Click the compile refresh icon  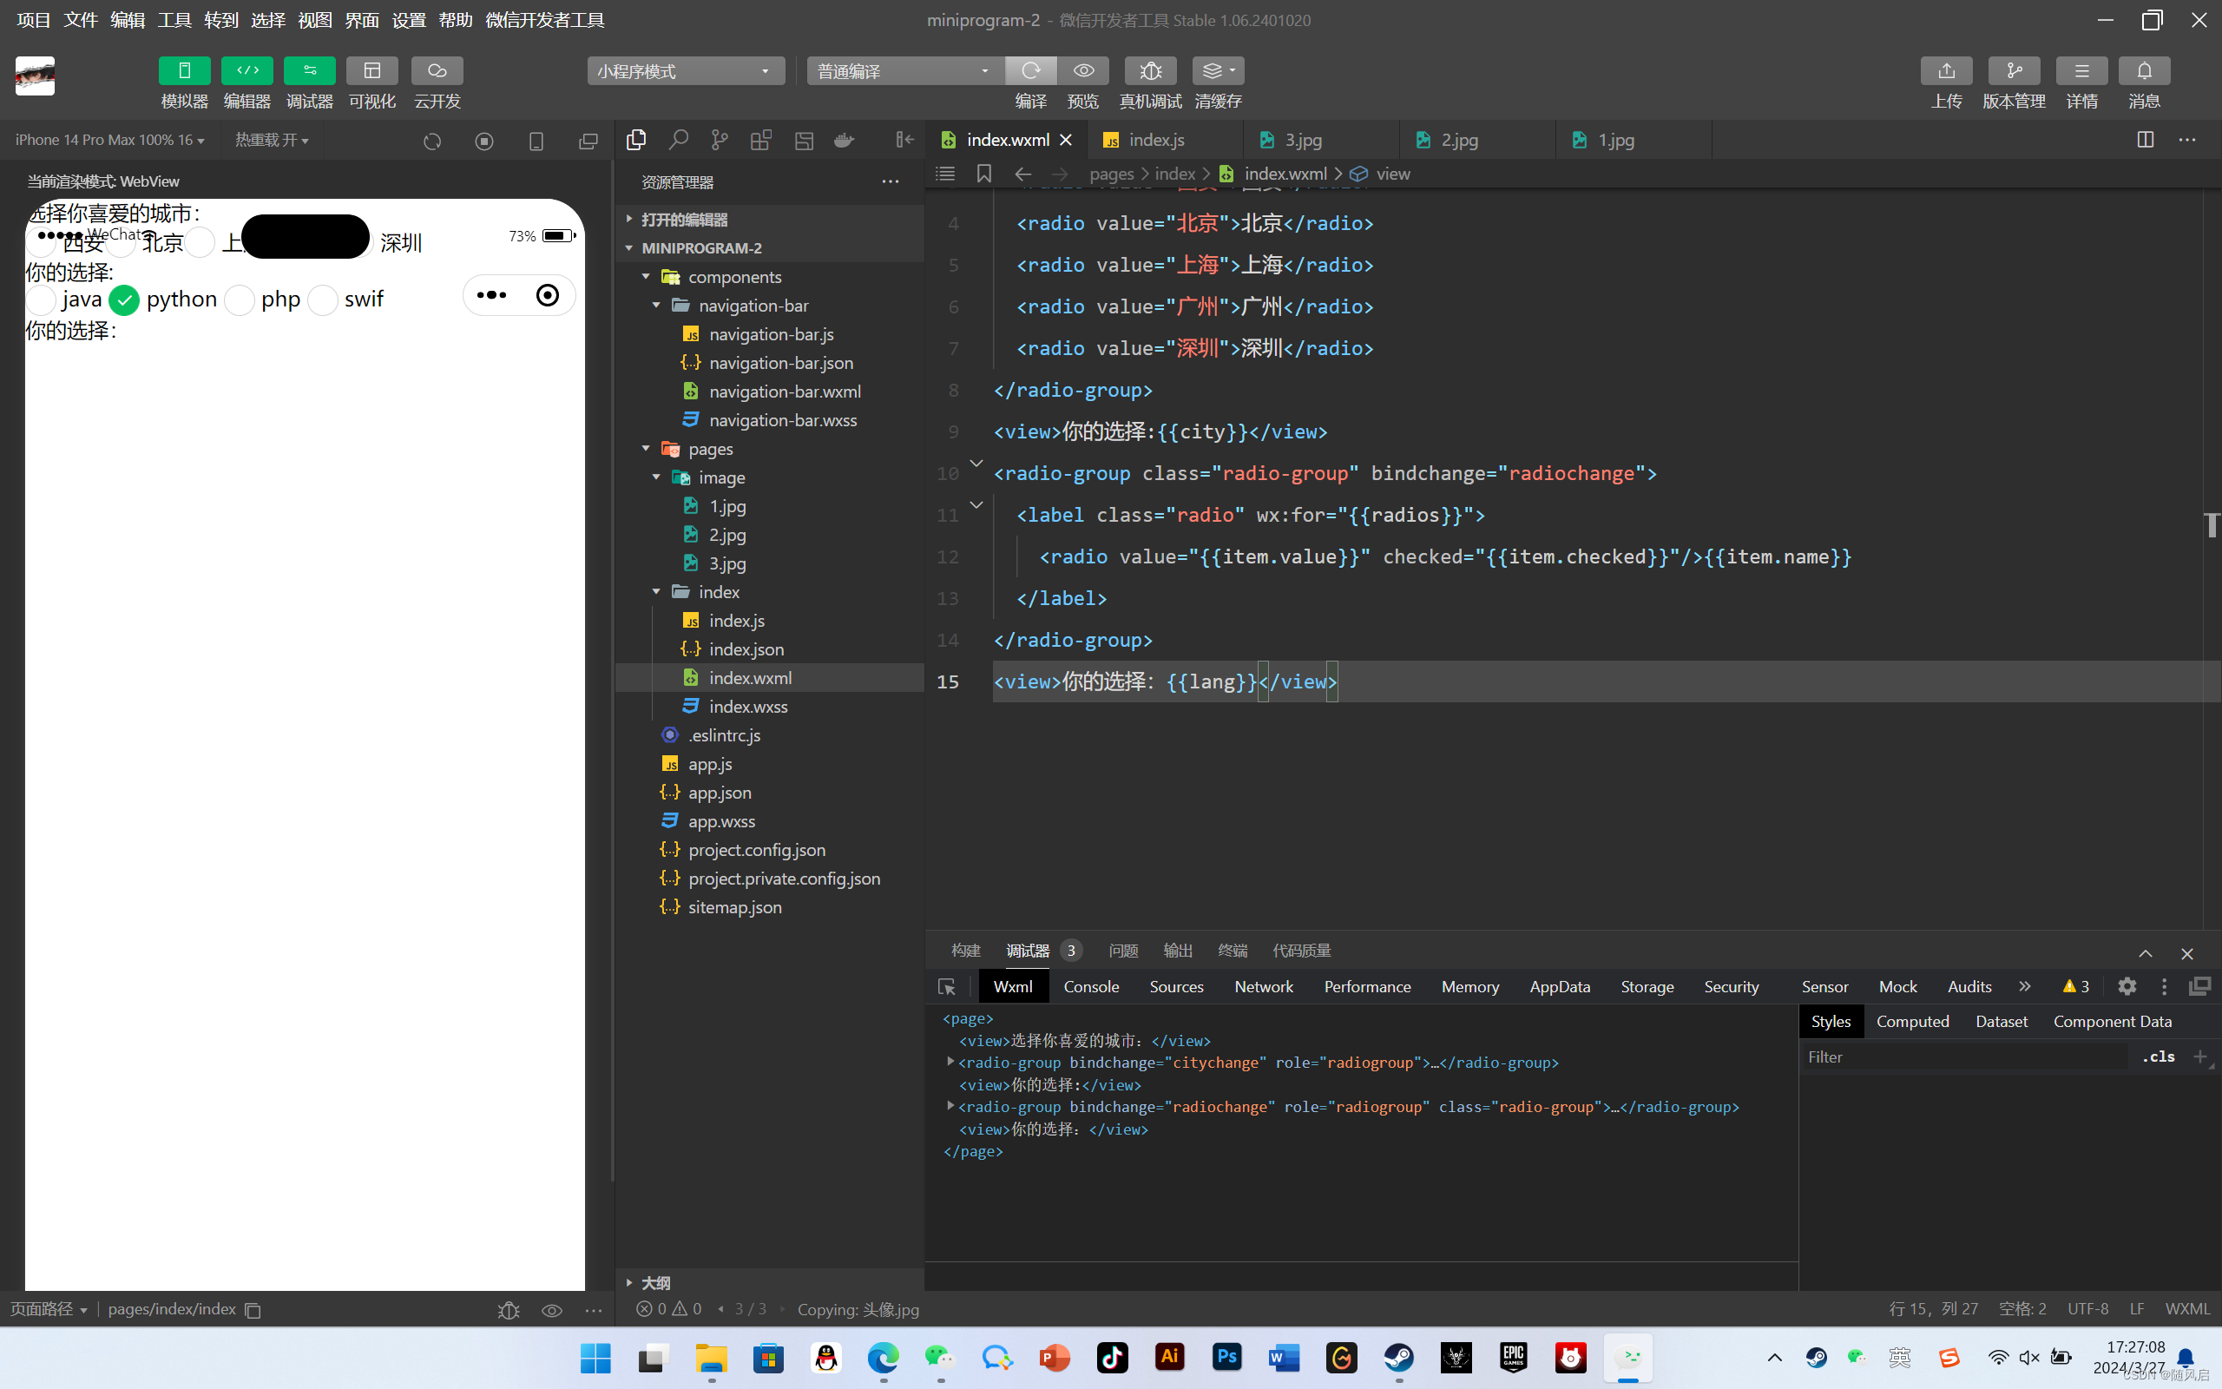point(1030,70)
